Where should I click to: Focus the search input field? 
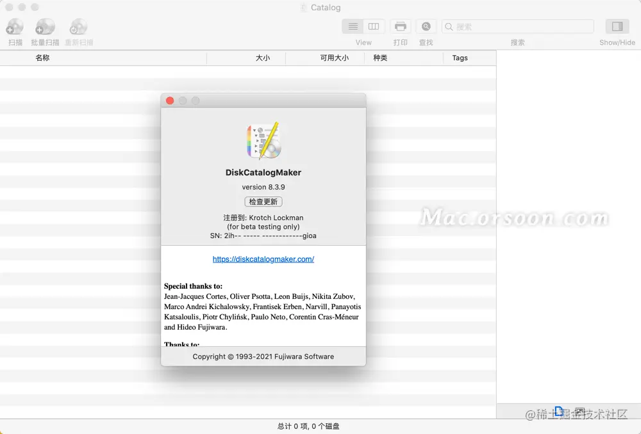click(x=517, y=26)
